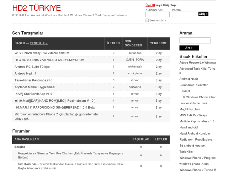This screenshot has height=171, width=228.
Task: Click the Yeni Ekle link in header
Action: [39, 43]
